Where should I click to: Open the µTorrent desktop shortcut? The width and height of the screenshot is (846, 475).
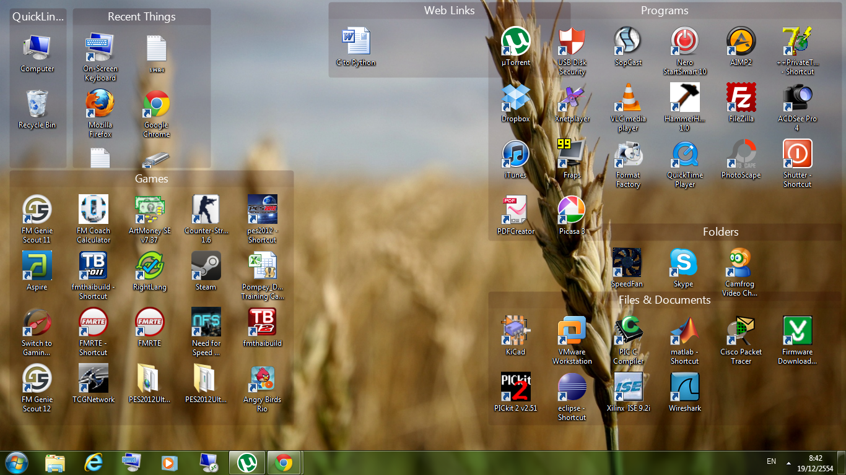(515, 46)
